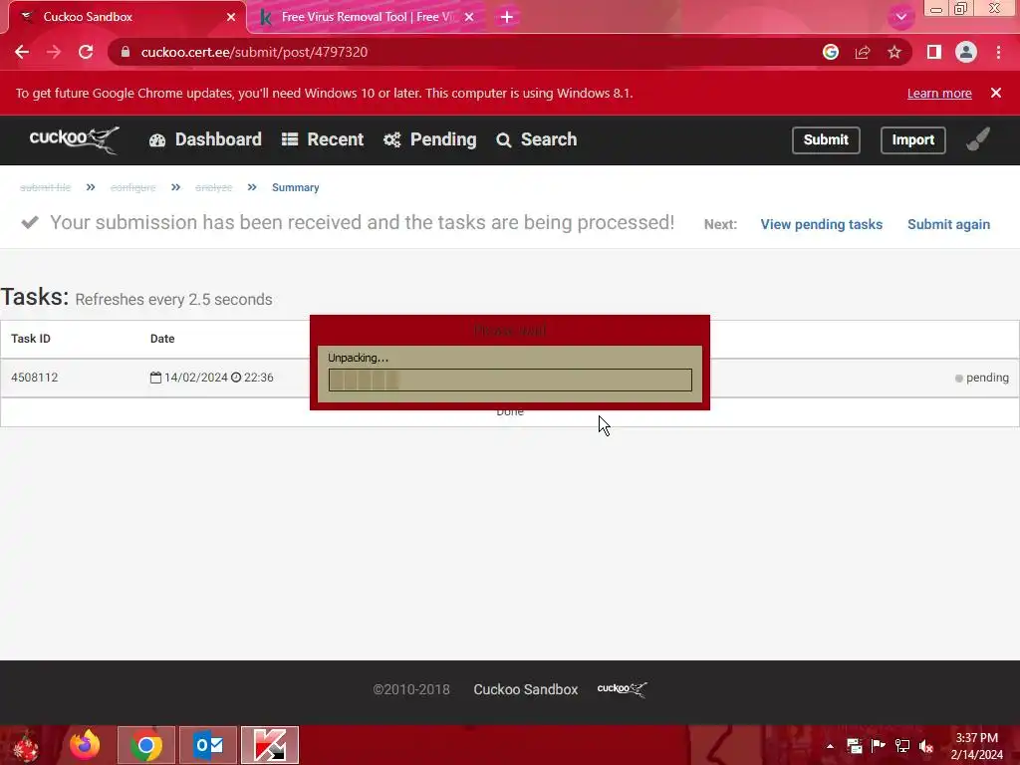The width and height of the screenshot is (1020, 765).
Task: Click the address bar URL
Action: point(254,52)
